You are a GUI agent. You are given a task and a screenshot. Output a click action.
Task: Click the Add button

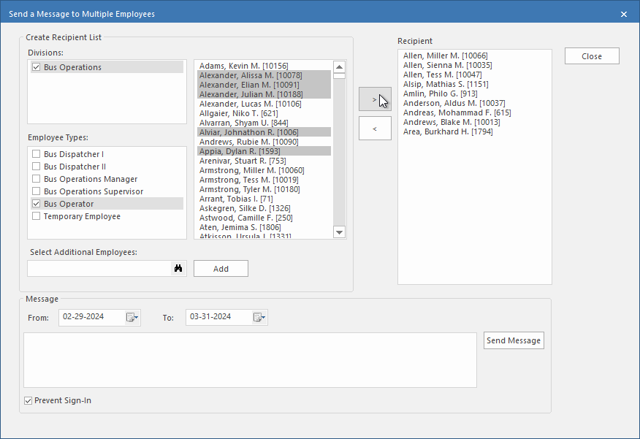tap(221, 269)
